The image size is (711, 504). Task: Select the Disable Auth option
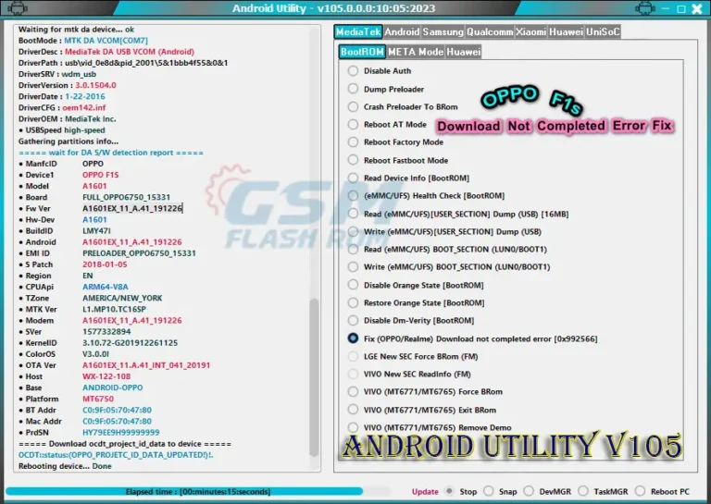click(353, 71)
